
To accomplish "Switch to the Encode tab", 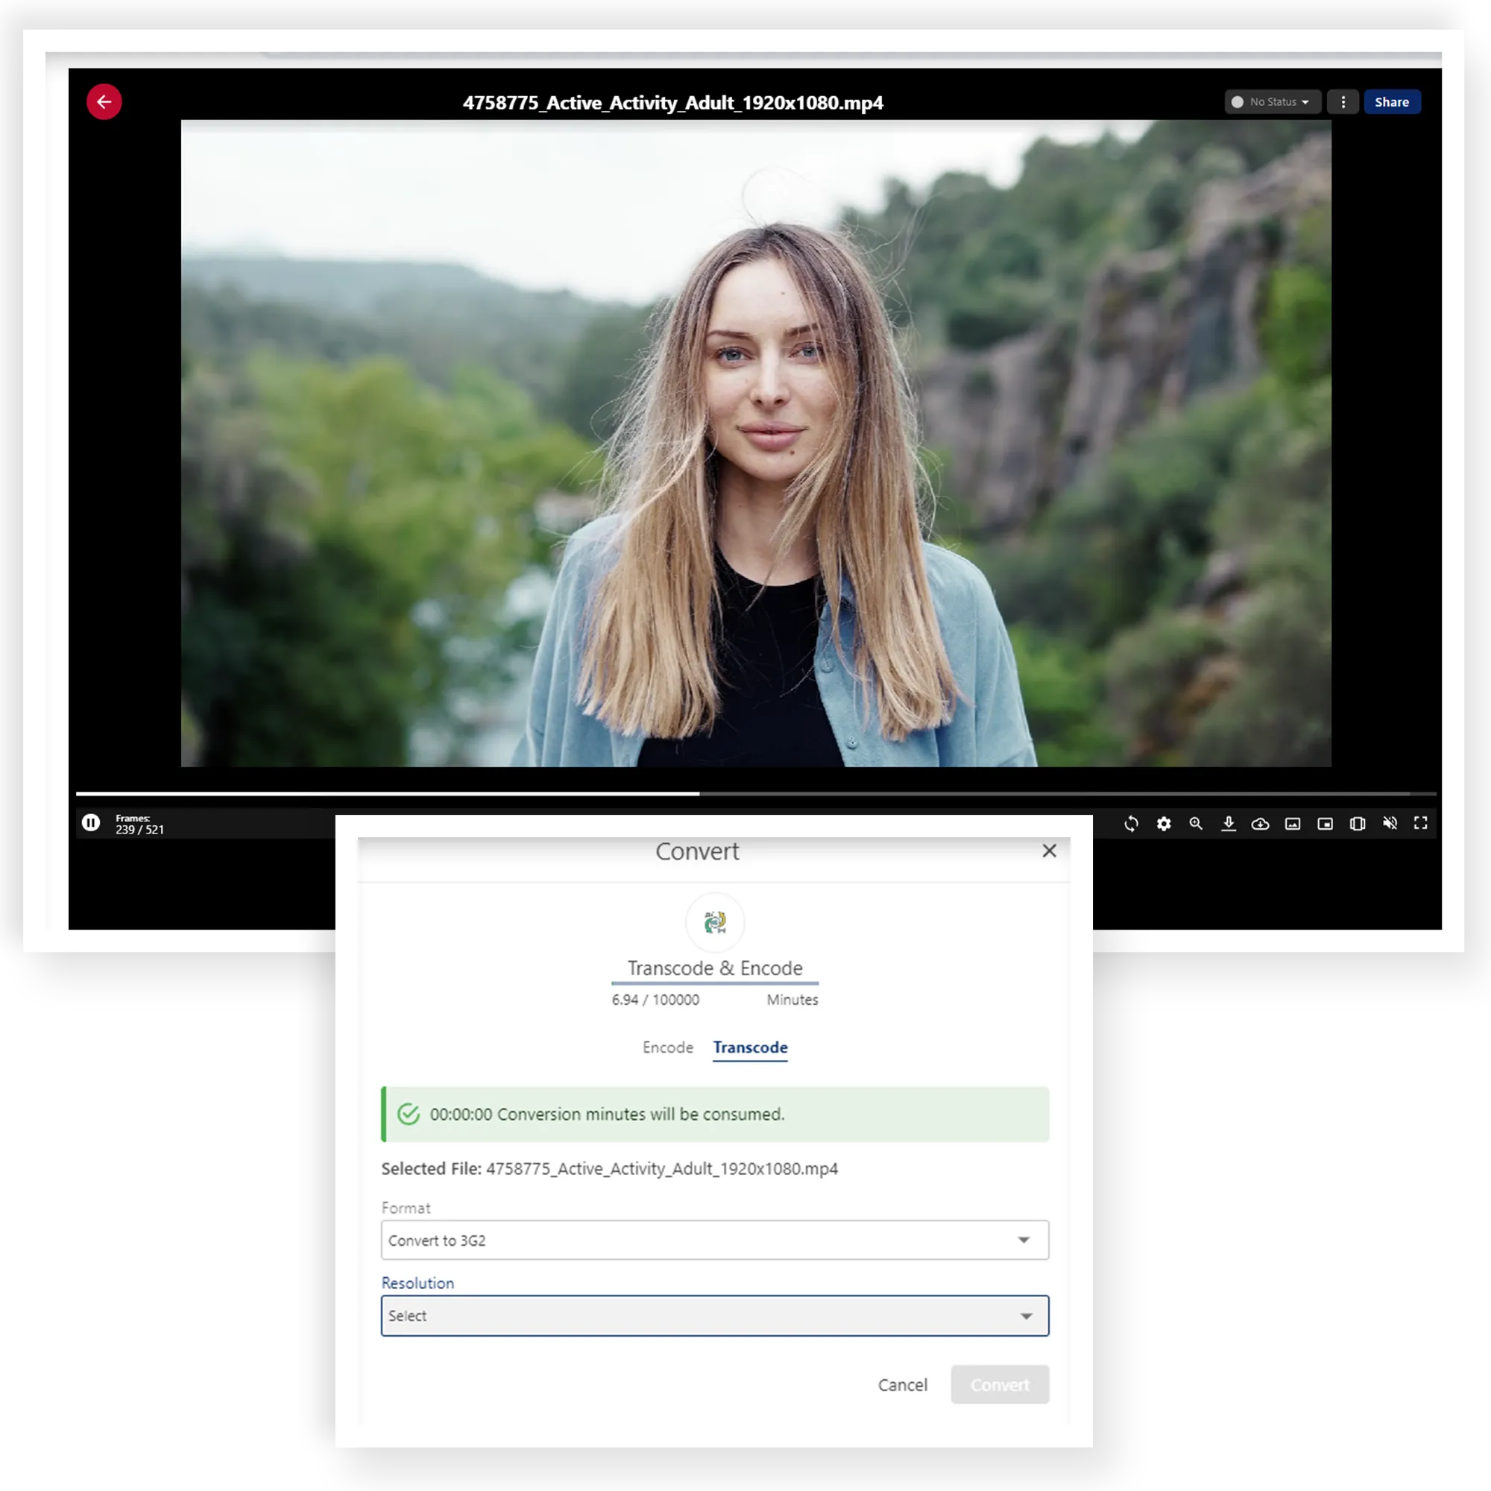I will [667, 1047].
